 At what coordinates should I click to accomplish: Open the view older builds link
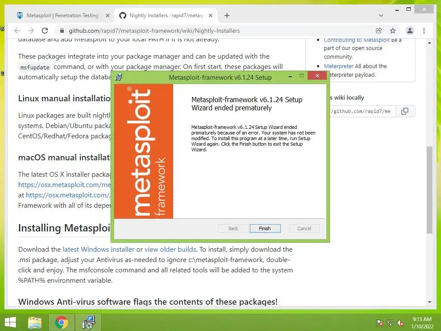(170, 250)
